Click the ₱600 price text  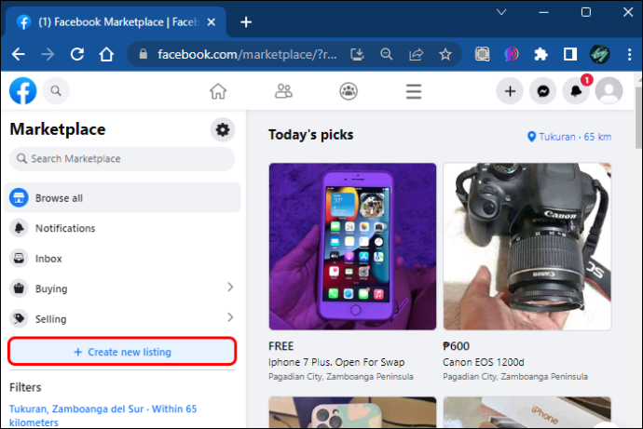(x=456, y=346)
